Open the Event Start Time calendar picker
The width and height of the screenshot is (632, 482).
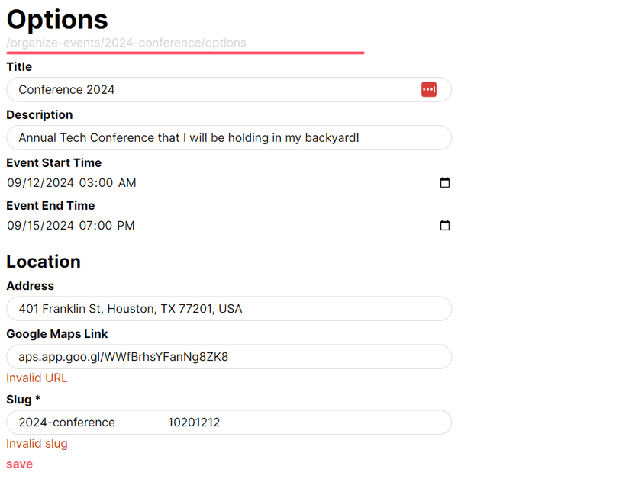[445, 183]
